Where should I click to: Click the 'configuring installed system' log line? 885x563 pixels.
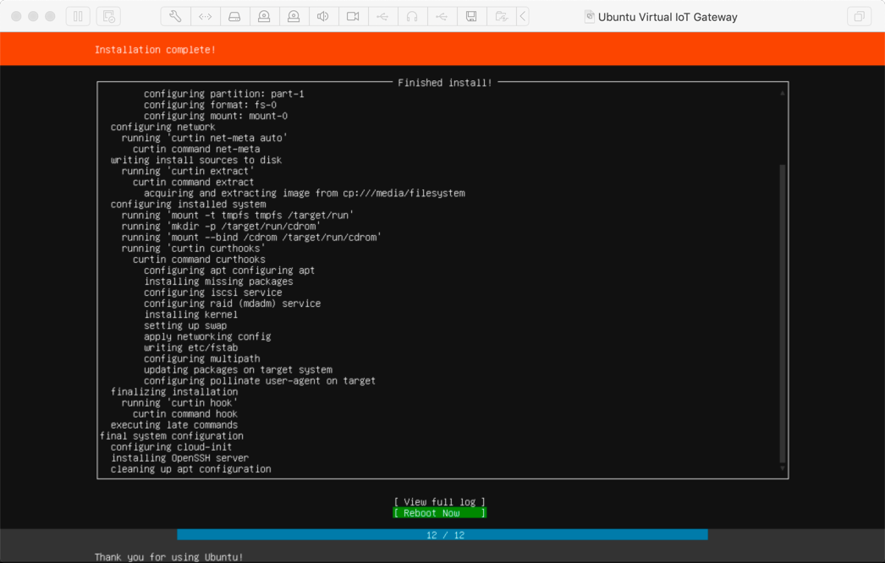point(188,205)
